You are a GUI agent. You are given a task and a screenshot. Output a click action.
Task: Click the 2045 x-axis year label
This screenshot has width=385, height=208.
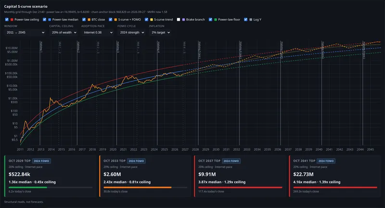pyautogui.click(x=371, y=149)
